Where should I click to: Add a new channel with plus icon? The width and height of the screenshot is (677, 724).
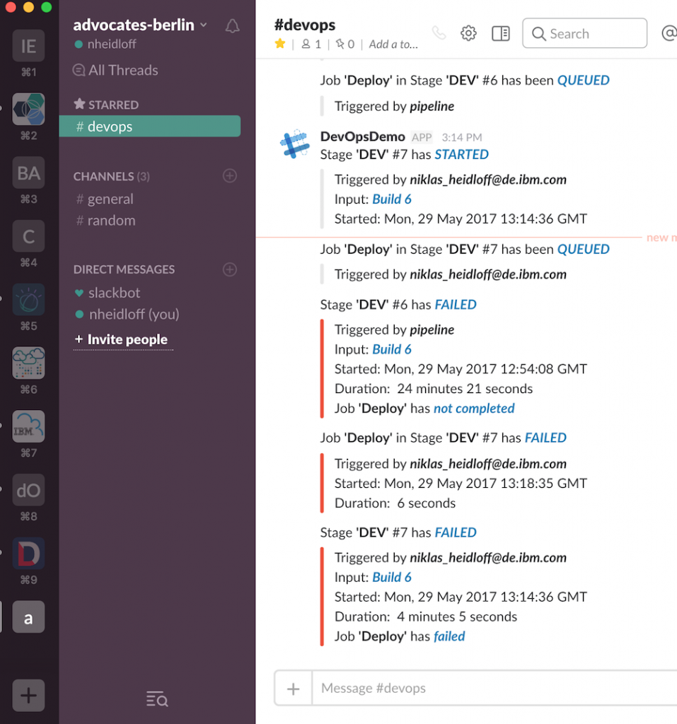click(230, 176)
